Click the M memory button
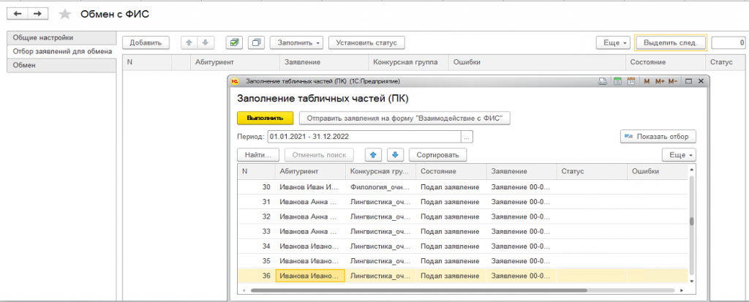The width and height of the screenshot is (749, 302). [647, 81]
